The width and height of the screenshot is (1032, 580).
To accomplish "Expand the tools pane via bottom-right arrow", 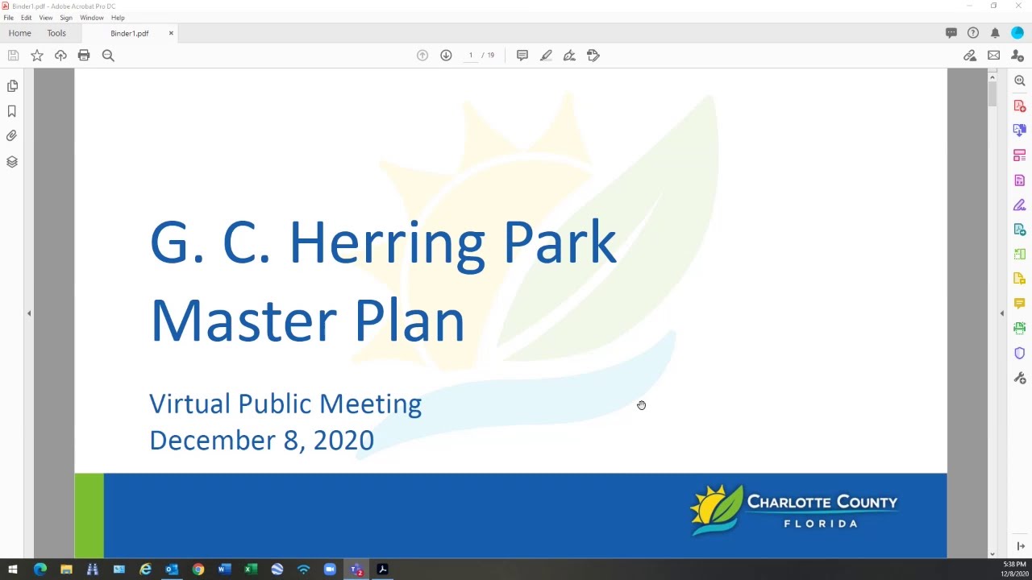I will [x=1020, y=547].
